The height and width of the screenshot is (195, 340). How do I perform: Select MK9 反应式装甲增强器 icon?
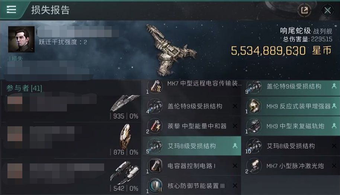pyautogui.click(x=254, y=106)
